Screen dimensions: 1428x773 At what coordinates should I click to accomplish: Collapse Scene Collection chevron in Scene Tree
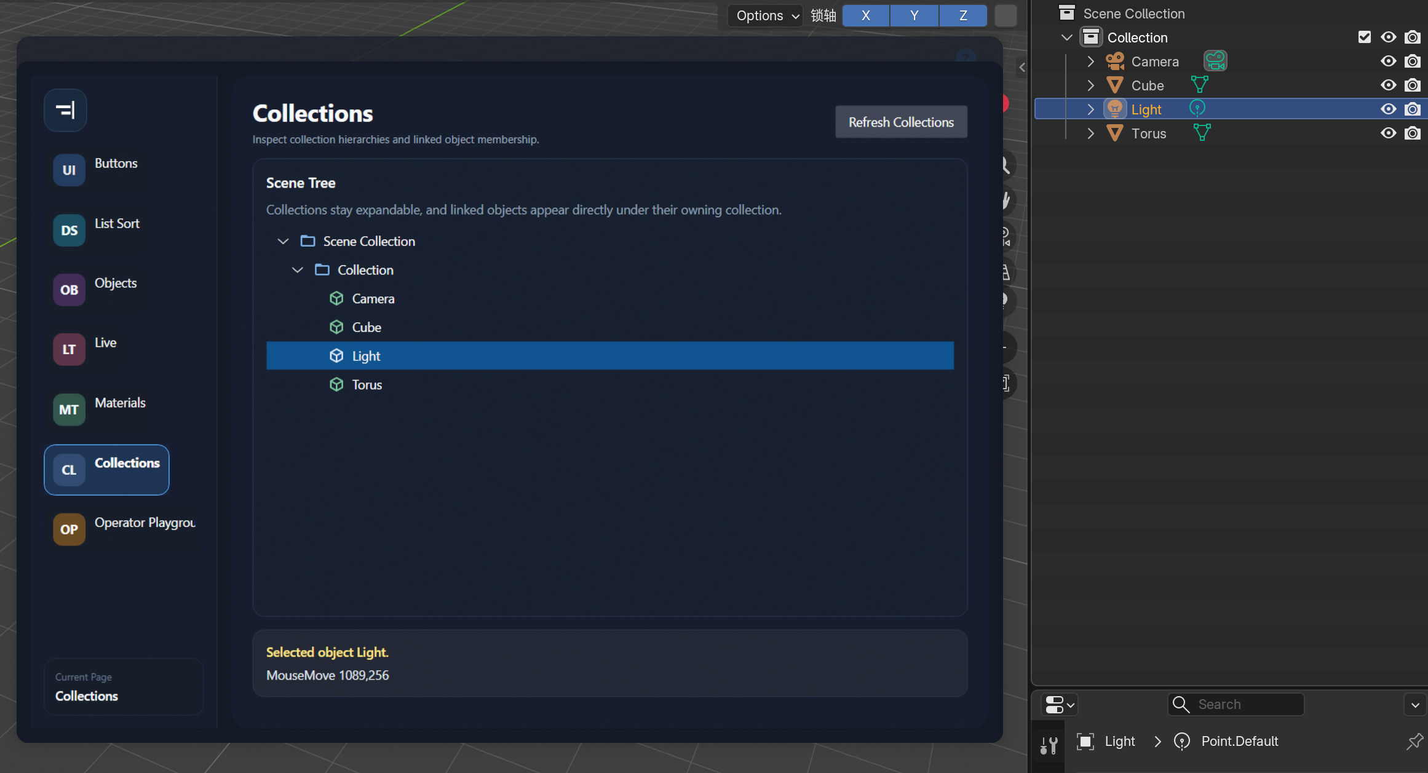283,241
